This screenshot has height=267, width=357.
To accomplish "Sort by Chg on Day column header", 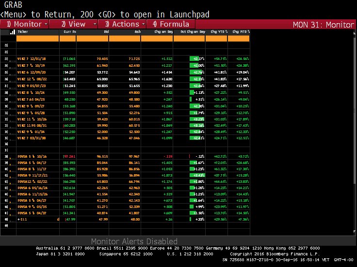I will pyautogui.click(x=163, y=32).
